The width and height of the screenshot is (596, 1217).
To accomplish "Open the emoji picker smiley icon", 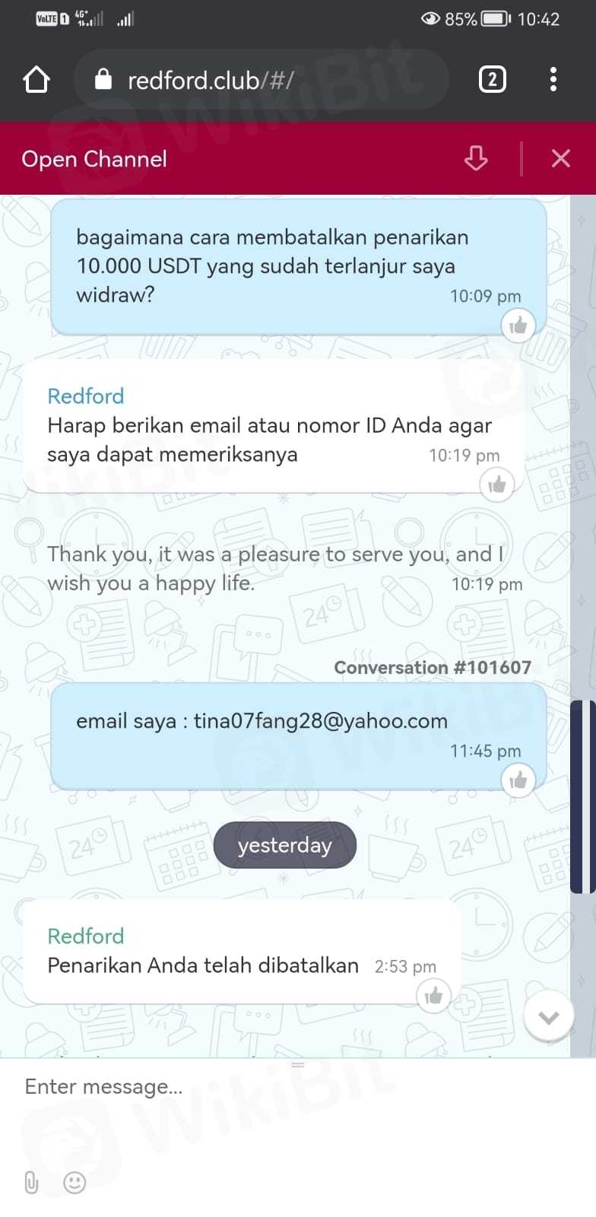I will (x=74, y=1182).
